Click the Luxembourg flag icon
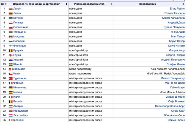 coord(11,115)
